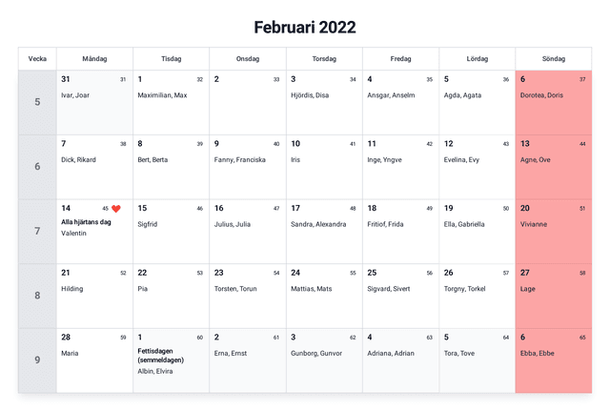
Task: Select Sunday February 20 with Vivianne
Action: click(x=553, y=231)
